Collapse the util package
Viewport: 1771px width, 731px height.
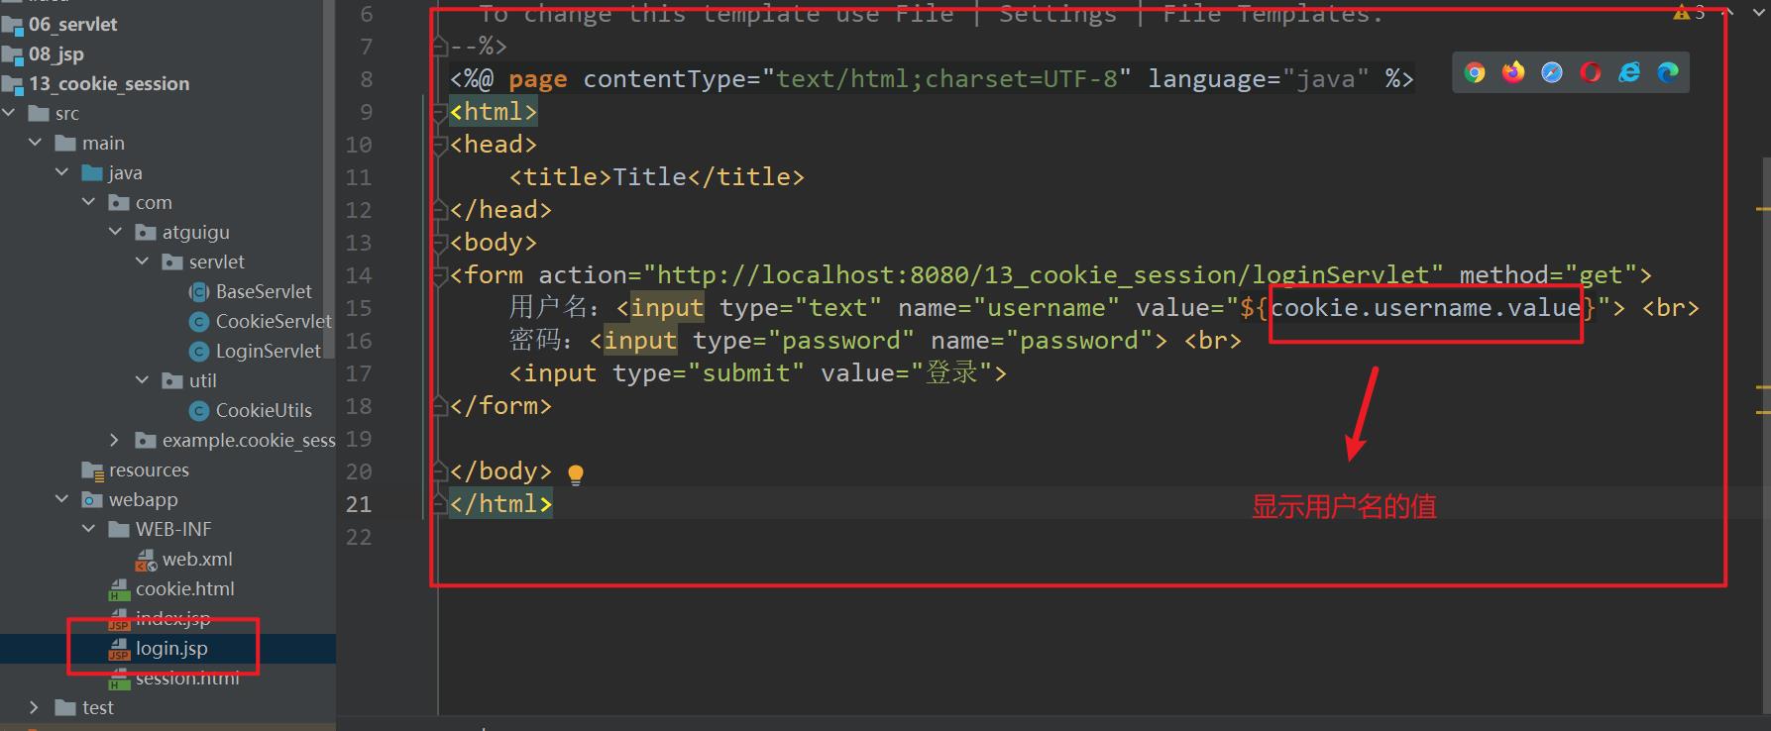coord(143,380)
